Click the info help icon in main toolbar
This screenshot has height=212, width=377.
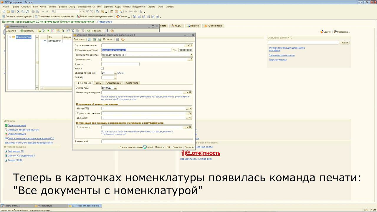pyautogui.click(x=102, y=11)
